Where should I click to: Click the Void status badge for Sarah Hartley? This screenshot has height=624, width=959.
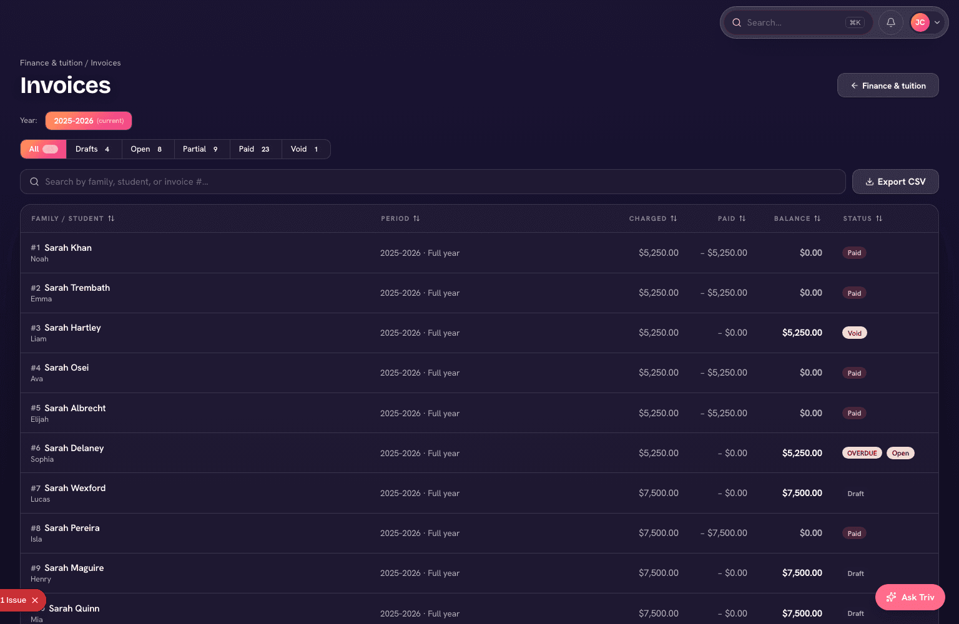point(855,333)
